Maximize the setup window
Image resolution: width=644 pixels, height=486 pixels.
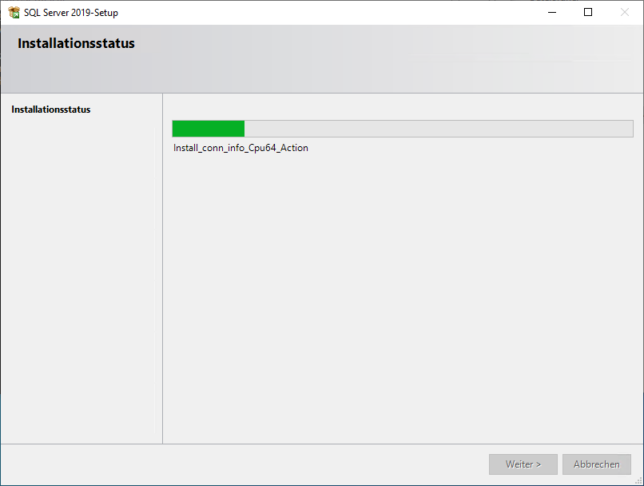click(588, 13)
